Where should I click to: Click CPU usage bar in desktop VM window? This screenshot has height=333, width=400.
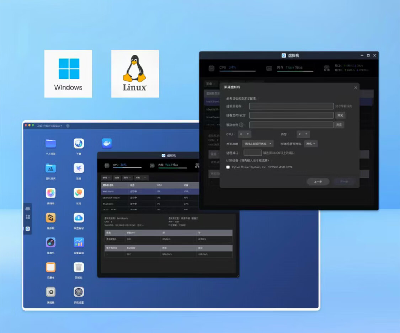pyautogui.click(x=127, y=167)
